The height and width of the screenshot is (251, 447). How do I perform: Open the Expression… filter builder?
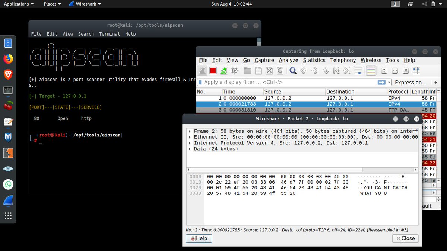[x=410, y=83]
